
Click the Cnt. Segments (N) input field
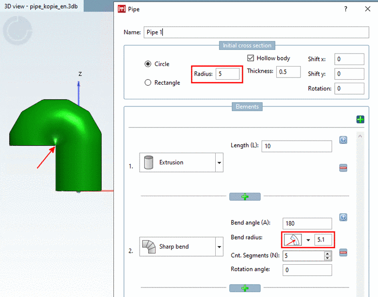click(303, 256)
